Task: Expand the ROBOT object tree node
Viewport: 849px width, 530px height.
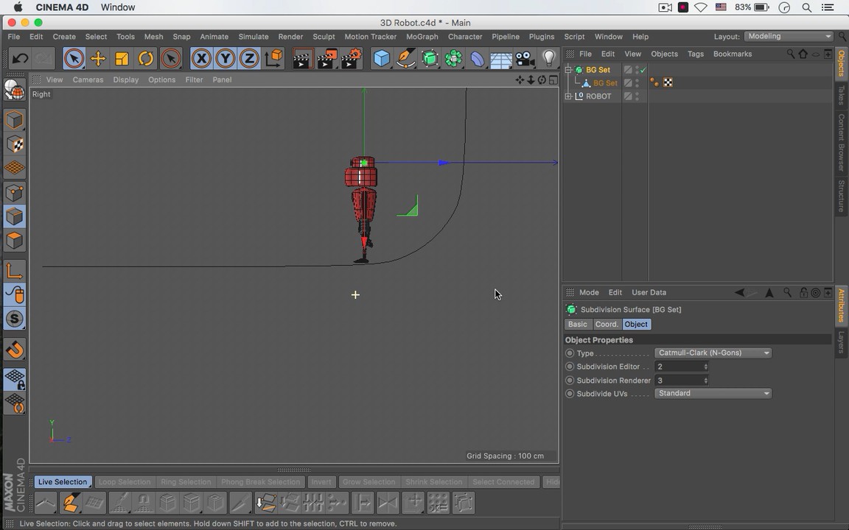Action: tap(568, 96)
